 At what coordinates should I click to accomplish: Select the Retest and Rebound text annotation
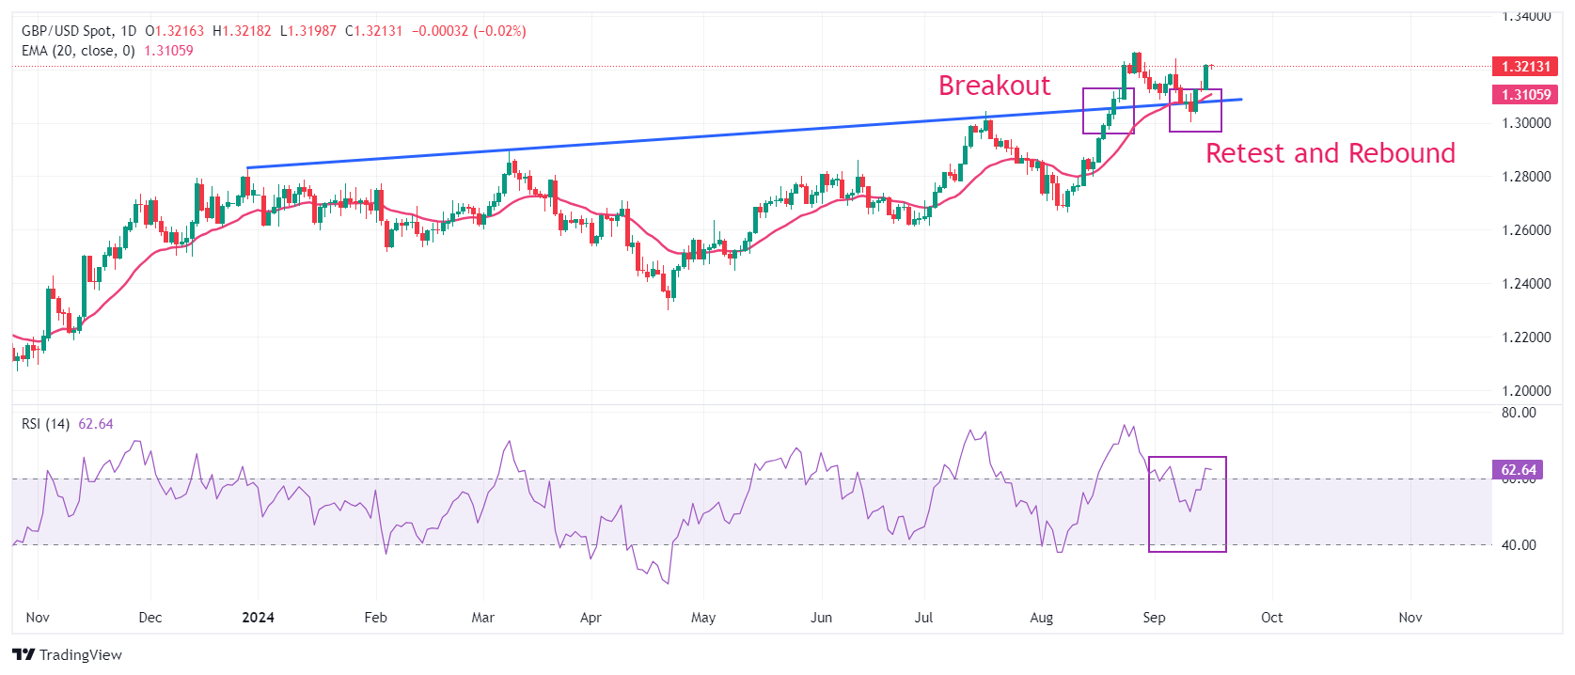point(1330,153)
